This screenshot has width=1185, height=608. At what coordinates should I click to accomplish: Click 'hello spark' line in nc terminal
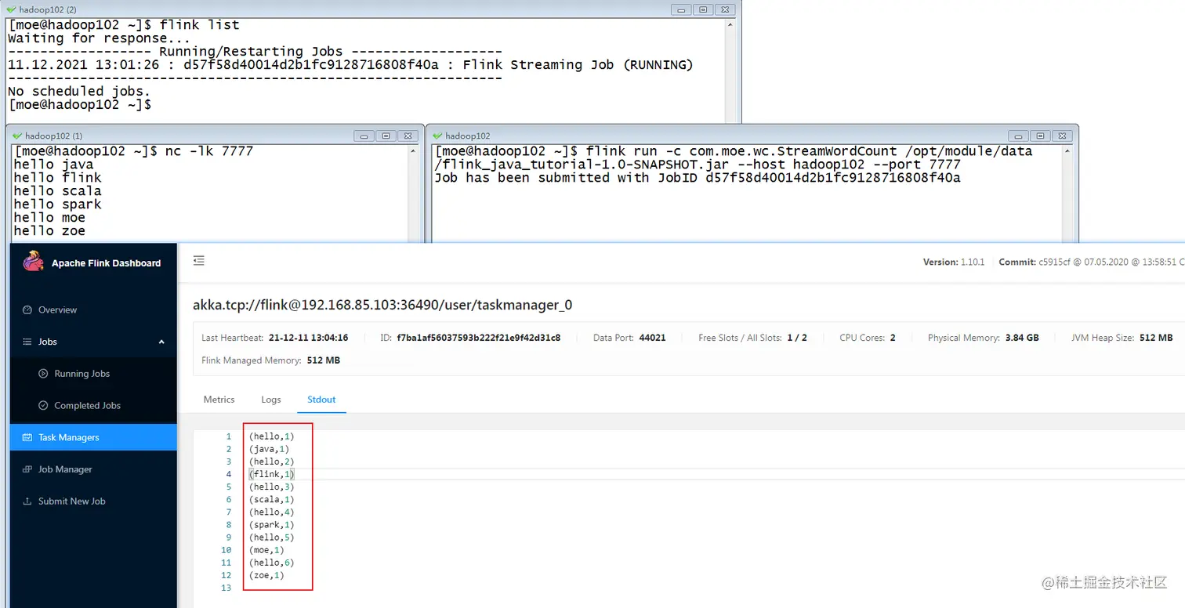tap(57, 204)
